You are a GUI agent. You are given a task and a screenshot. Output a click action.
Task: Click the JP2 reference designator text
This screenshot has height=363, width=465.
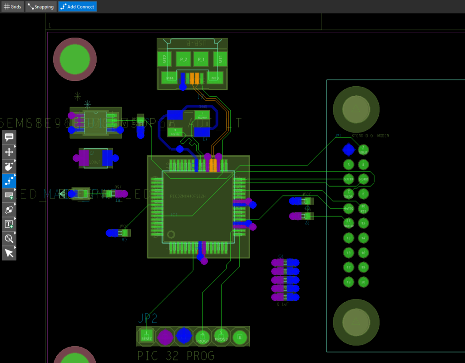coord(148,318)
